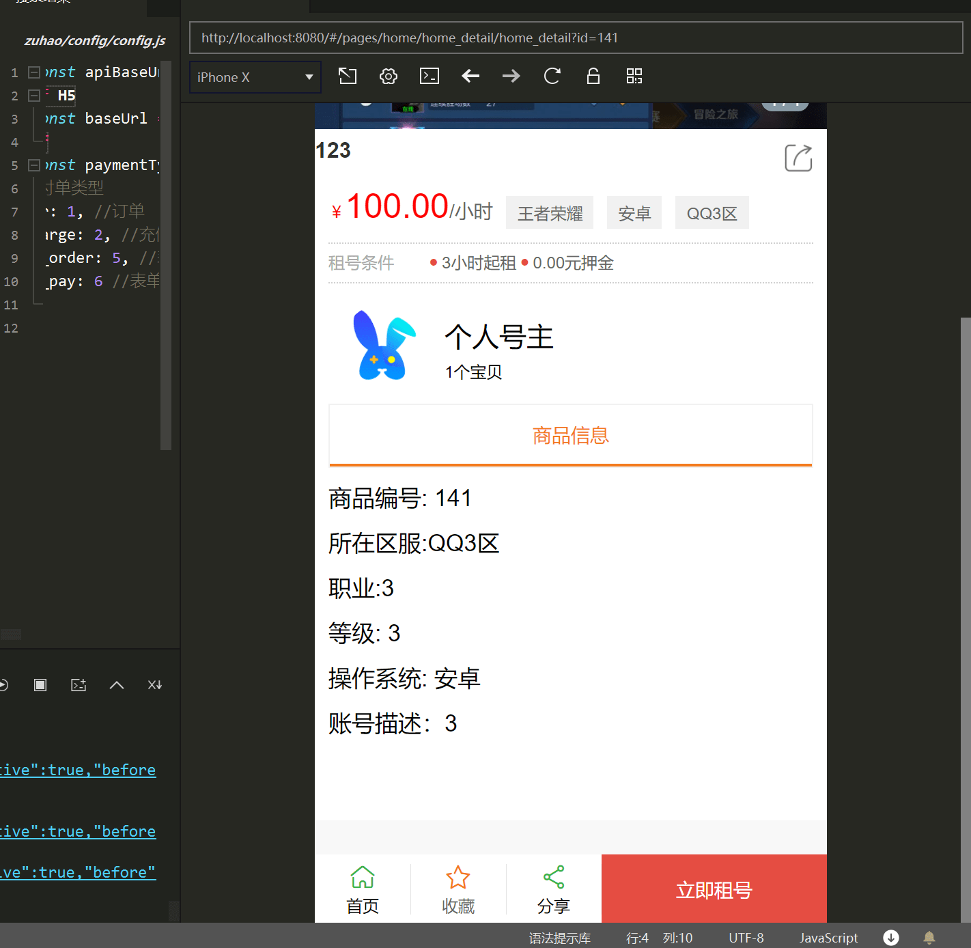Viewport: 971px width, 948px height.
Task: Click the 行:4 列:10 cursor position indicator
Action: [x=659, y=938]
